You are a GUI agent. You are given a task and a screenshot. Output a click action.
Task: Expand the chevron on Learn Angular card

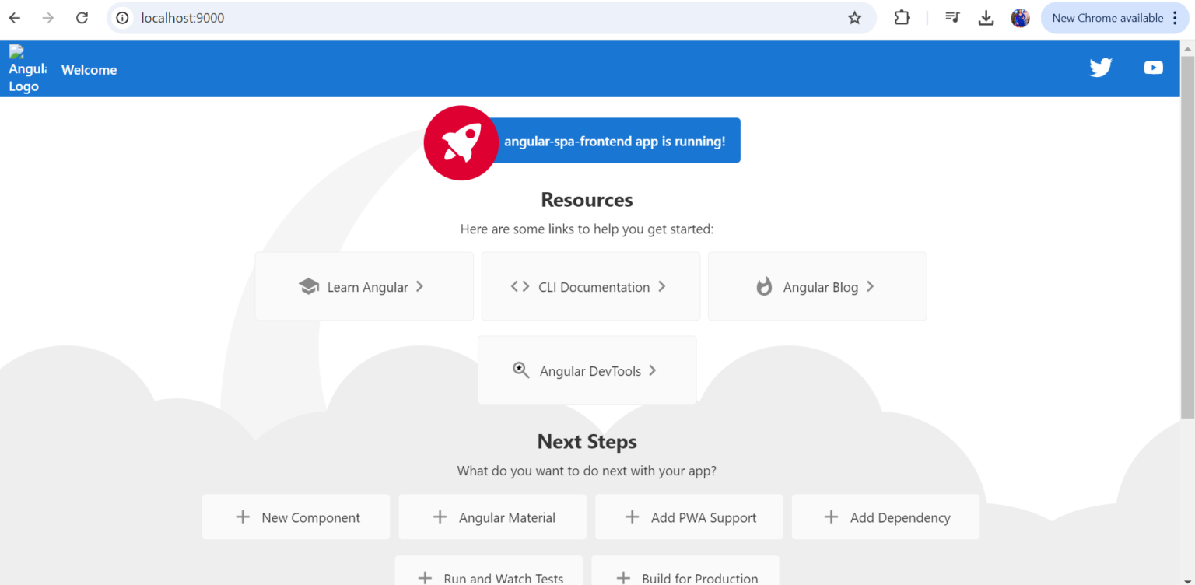419,286
